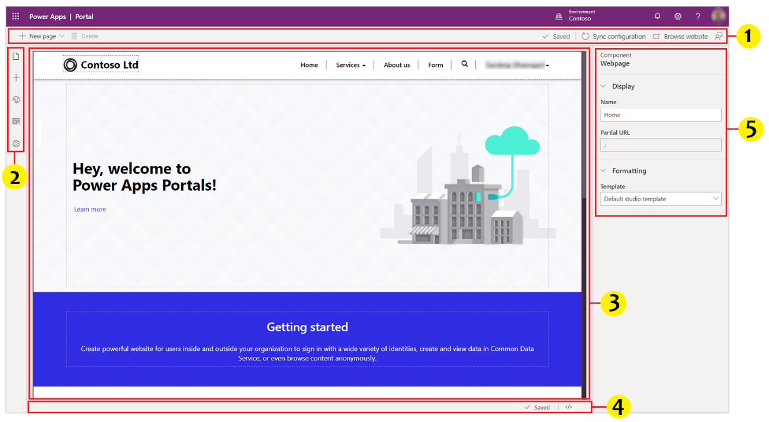
Task: Collapse the Formatting section
Action: click(603, 171)
